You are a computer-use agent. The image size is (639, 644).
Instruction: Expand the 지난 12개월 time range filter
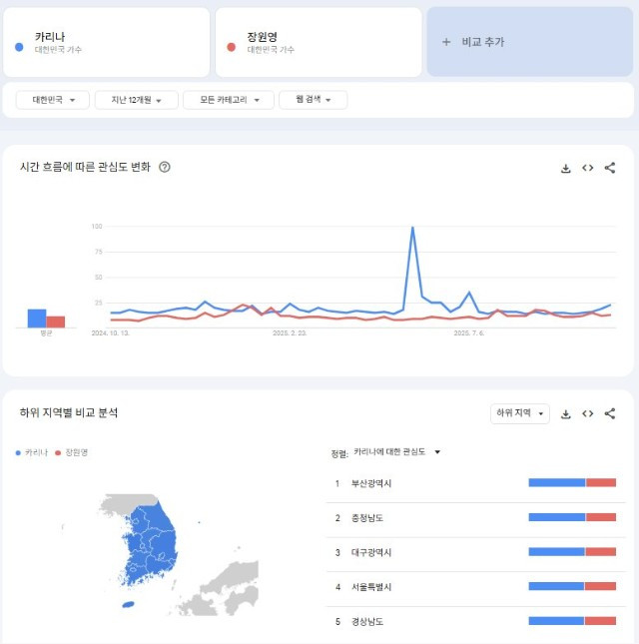click(x=137, y=100)
